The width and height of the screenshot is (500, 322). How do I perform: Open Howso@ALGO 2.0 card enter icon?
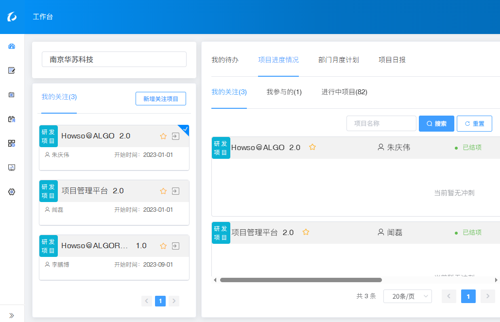[175, 136]
